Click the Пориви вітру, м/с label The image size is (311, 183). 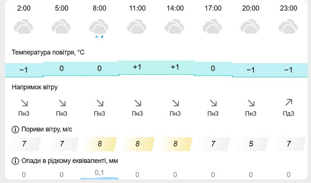coord(47,129)
